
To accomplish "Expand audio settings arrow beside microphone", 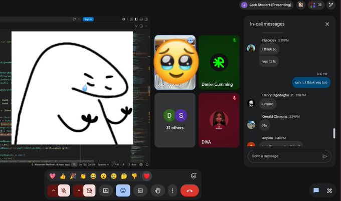I will [x=53, y=190].
